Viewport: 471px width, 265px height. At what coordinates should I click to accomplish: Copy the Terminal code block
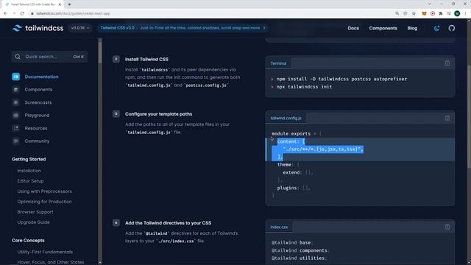tap(447, 63)
